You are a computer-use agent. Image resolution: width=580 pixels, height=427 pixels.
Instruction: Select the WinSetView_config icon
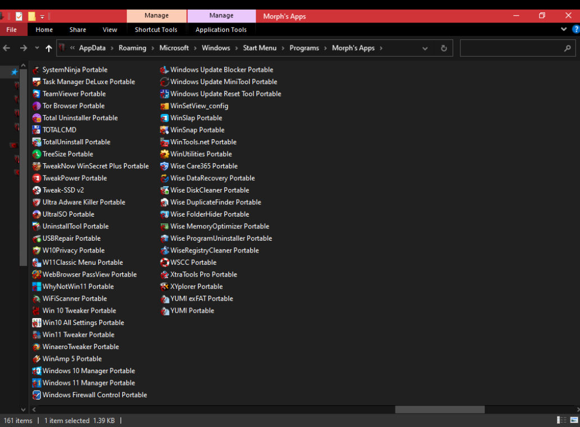[164, 106]
